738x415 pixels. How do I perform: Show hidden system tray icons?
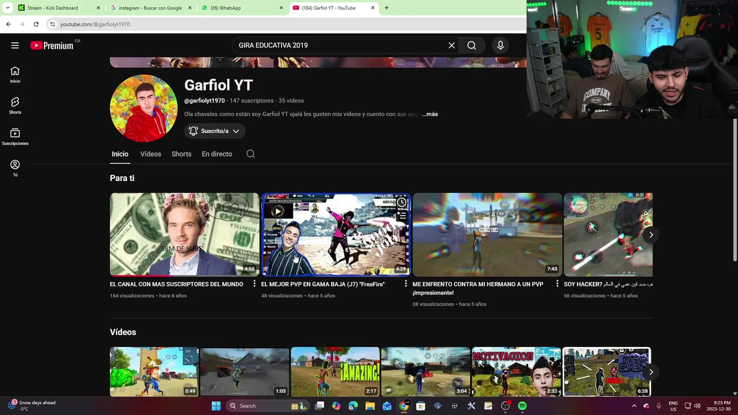(x=634, y=406)
